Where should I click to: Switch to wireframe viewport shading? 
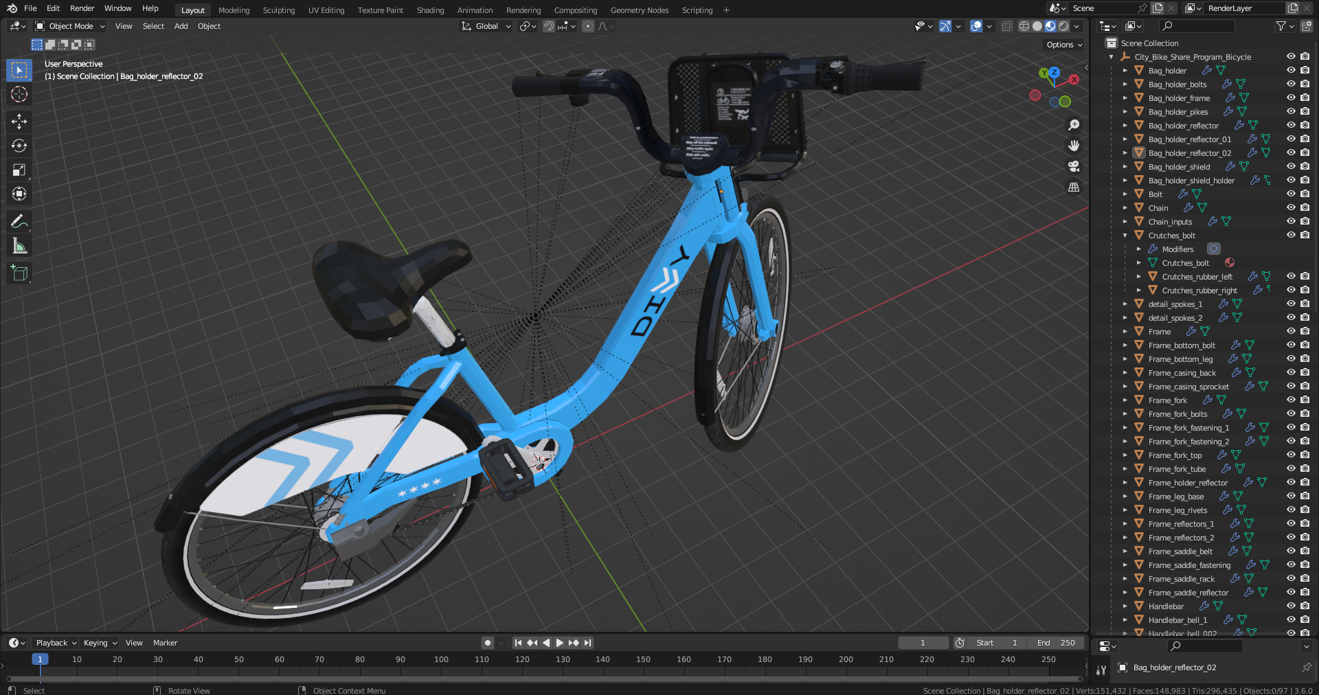[x=1024, y=26]
